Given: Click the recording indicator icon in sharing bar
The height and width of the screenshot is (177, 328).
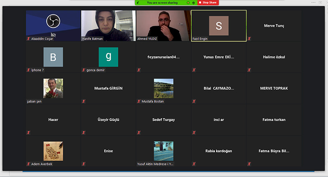Looking at the screenshot, I should tap(188, 3).
